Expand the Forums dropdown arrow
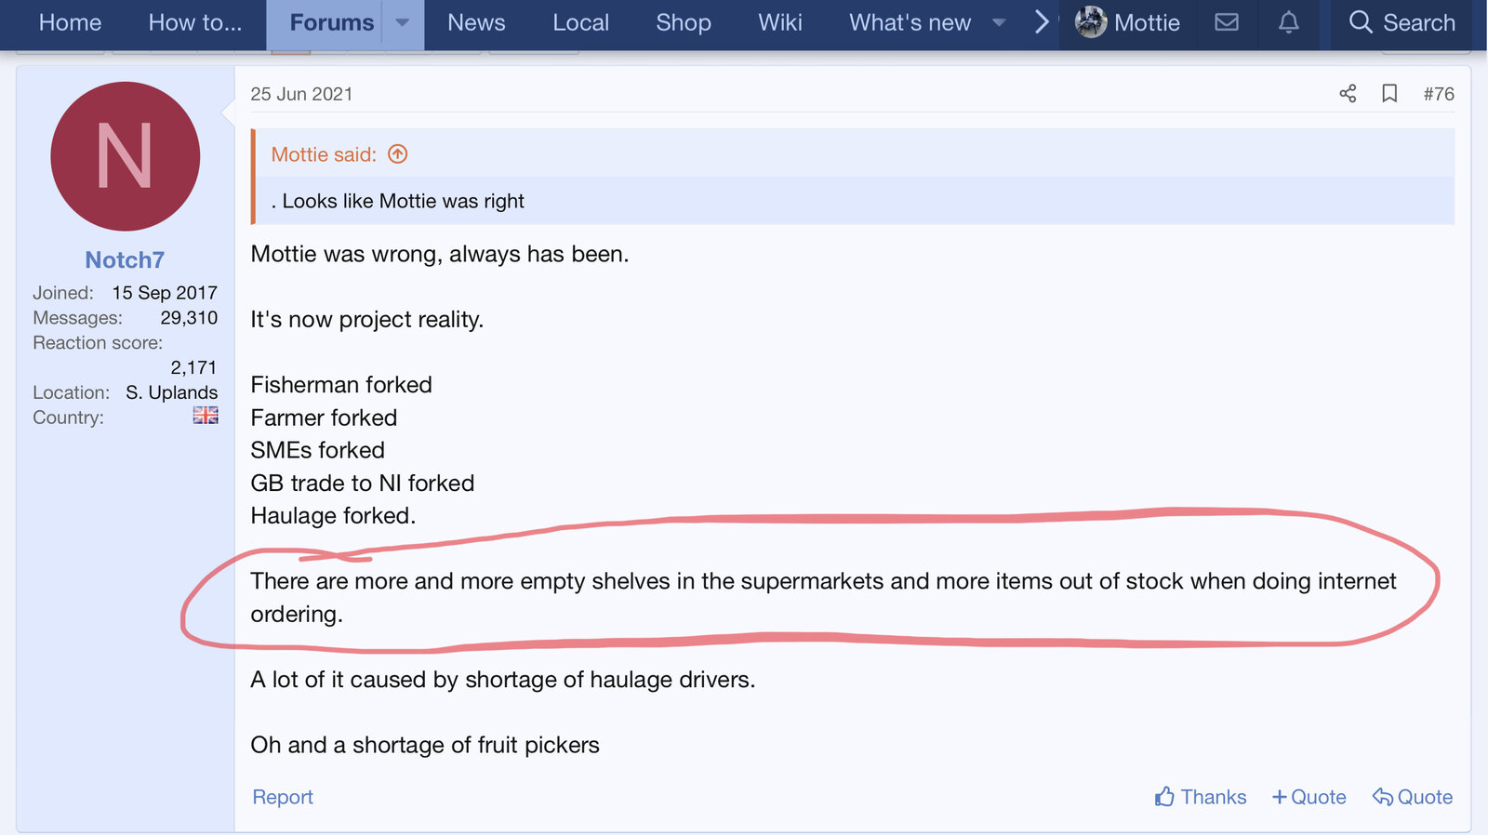Screen dimensions: 1488x835 (403, 22)
